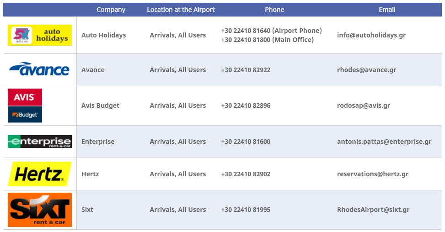Open the RhodesAirport@sixt.gr email link
This screenshot has width=445, height=232.
[x=373, y=210]
